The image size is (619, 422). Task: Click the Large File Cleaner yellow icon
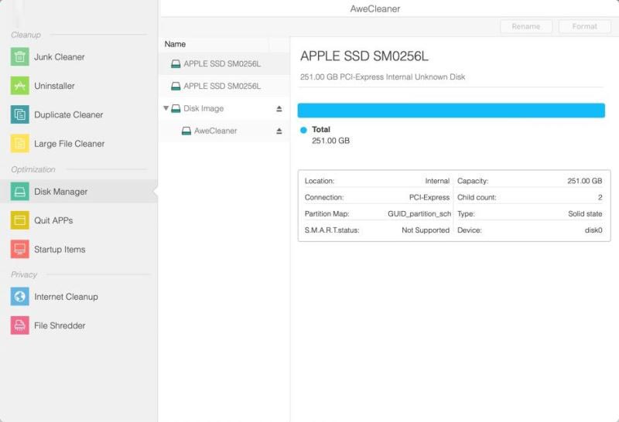(20, 144)
